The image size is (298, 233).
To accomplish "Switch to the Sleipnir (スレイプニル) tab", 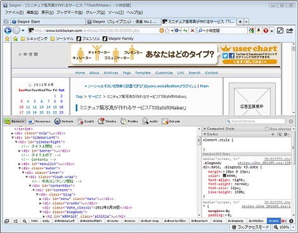I will coord(123,22).
